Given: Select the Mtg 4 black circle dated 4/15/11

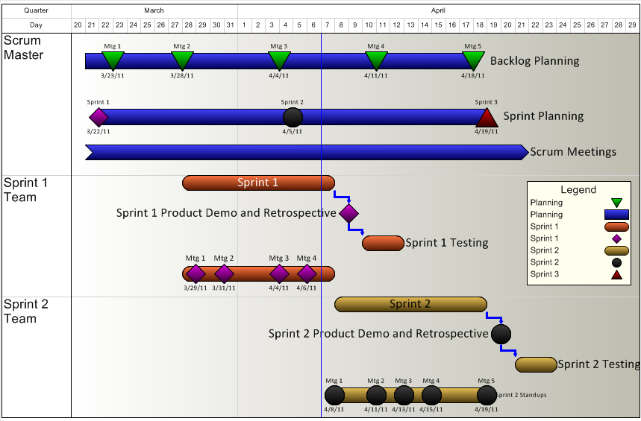Looking at the screenshot, I should tap(431, 395).
